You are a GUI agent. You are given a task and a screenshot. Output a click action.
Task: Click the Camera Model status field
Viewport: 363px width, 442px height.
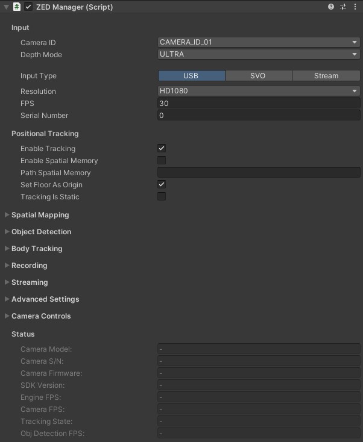coord(259,349)
